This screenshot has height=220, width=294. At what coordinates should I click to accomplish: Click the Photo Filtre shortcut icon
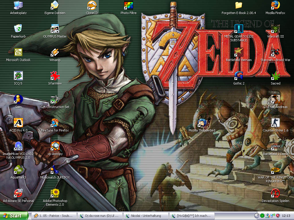pos(128,5)
